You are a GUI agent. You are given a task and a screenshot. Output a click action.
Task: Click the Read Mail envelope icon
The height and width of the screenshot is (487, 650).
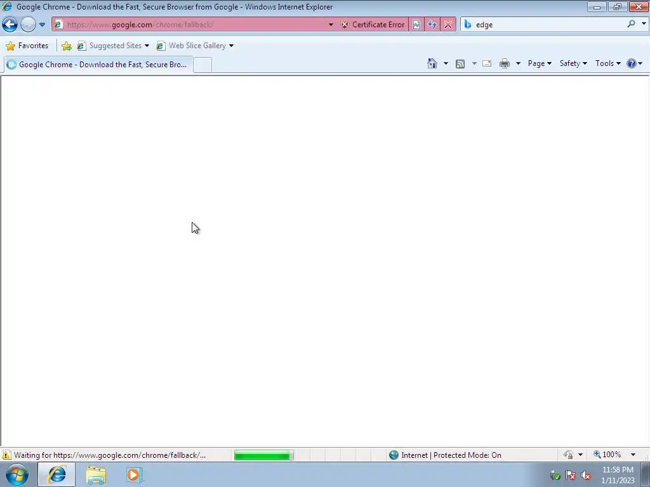pyautogui.click(x=487, y=63)
